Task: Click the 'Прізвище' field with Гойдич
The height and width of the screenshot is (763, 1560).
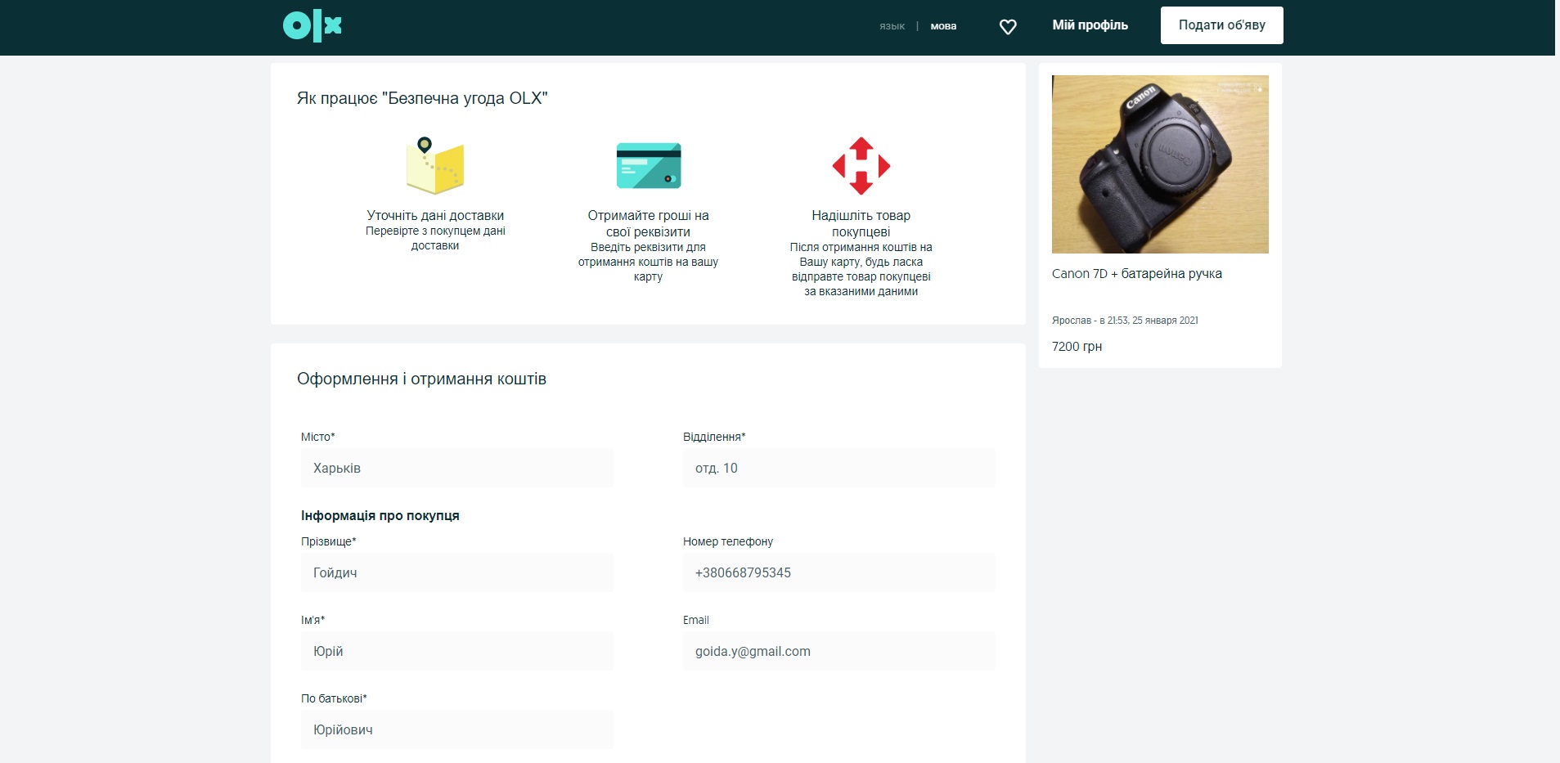Action: point(456,572)
